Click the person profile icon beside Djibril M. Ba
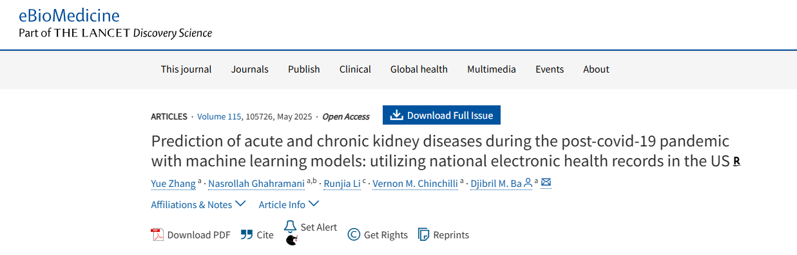This screenshot has width=797, height=255. tap(528, 183)
